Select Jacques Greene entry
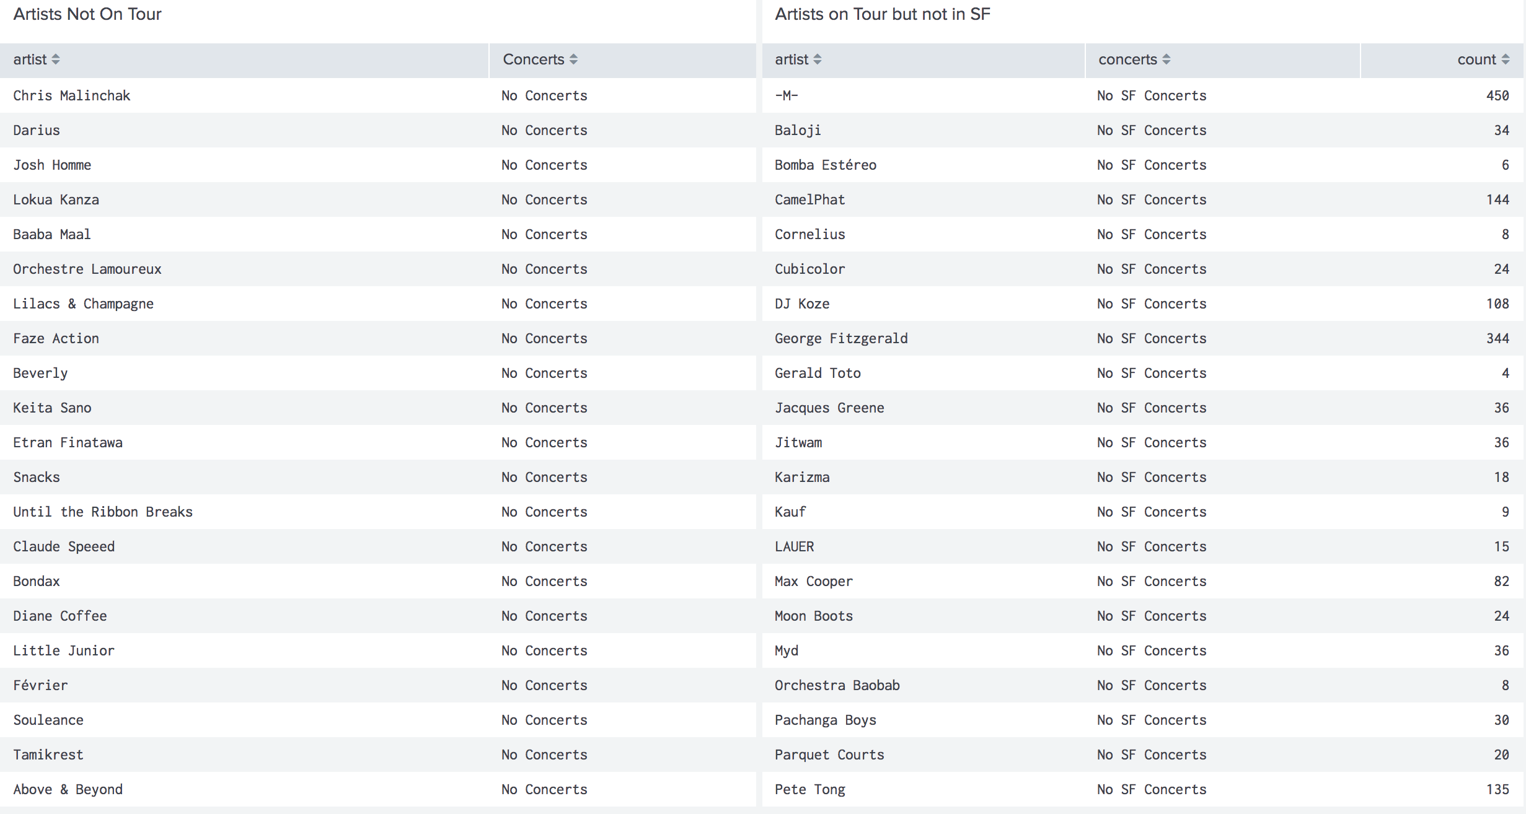 tap(829, 408)
